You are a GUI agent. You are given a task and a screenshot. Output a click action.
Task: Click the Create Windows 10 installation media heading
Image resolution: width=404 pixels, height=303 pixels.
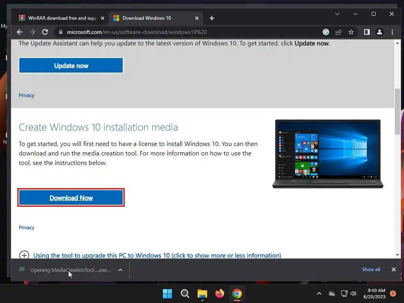(98, 127)
